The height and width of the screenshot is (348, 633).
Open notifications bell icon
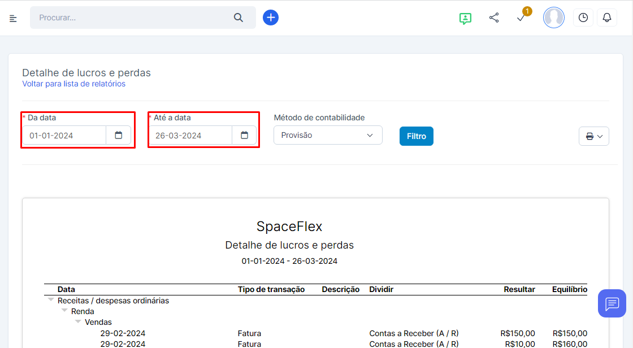606,18
